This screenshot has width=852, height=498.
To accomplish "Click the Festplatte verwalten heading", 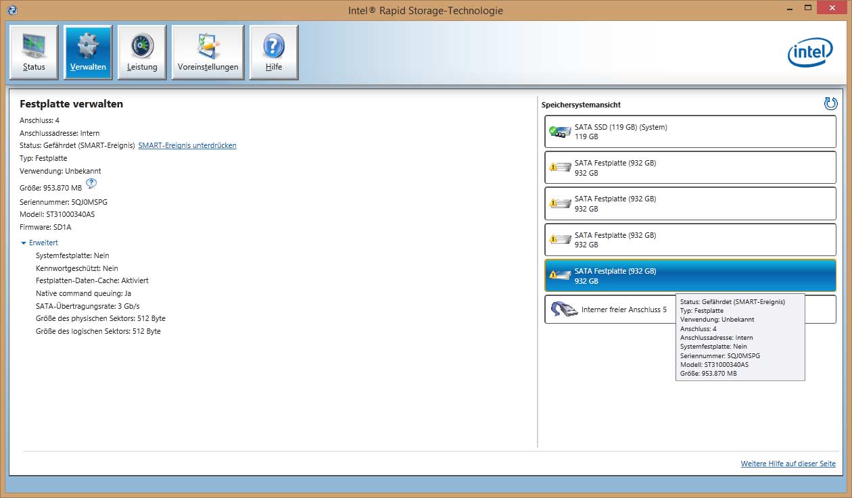I will tap(72, 104).
